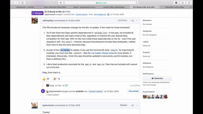Image resolution: width=203 pixels, height=114 pixels.
Task: Switch to laravel - componentes vue tab
Action: (x=85, y=7)
